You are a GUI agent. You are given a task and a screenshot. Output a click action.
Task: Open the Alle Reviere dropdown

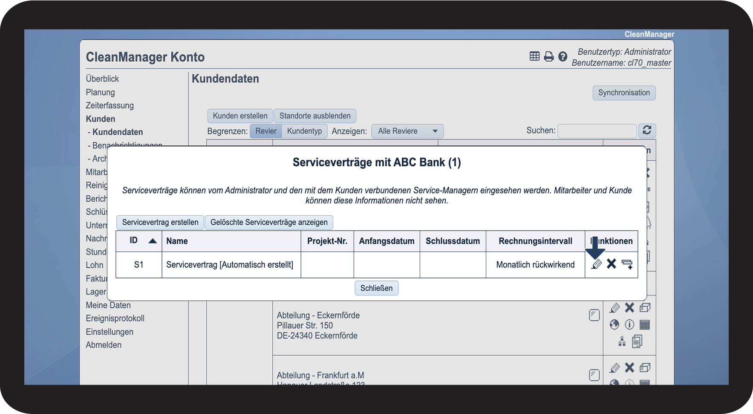(x=407, y=131)
